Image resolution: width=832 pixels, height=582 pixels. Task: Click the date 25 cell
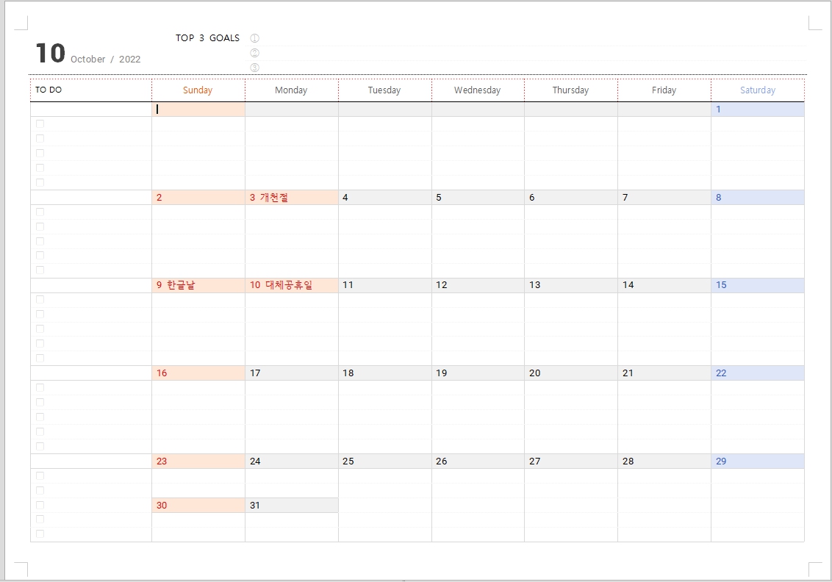click(x=384, y=461)
